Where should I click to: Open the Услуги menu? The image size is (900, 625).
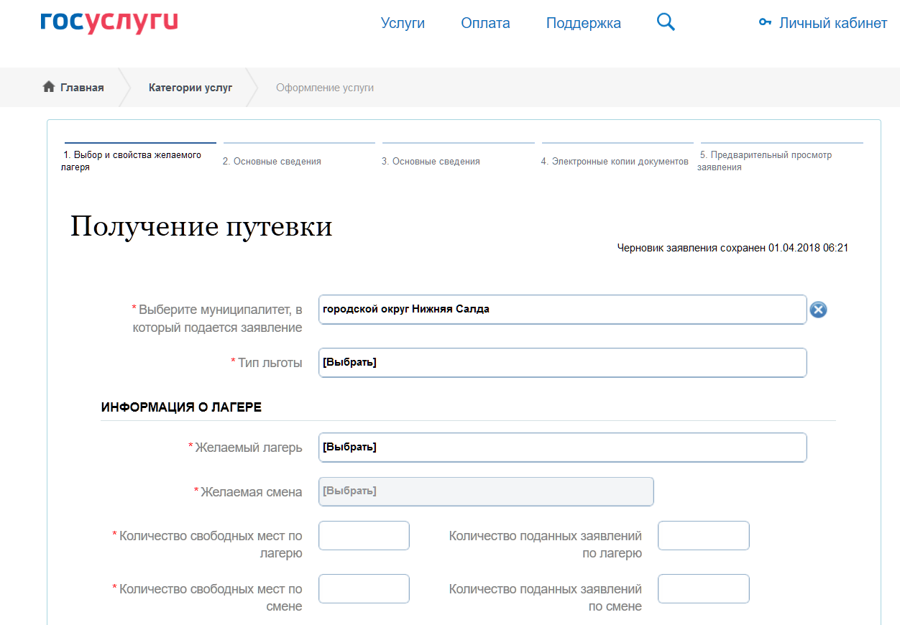pos(403,23)
